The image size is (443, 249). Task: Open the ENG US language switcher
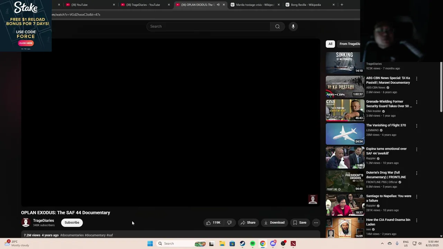406,243
